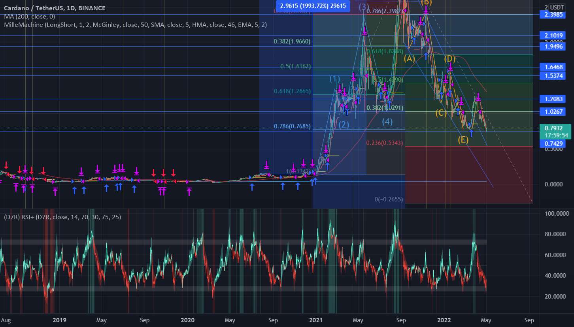
Task: Click the Fibonacci label 0.382(1.0291)
Action: click(x=385, y=107)
